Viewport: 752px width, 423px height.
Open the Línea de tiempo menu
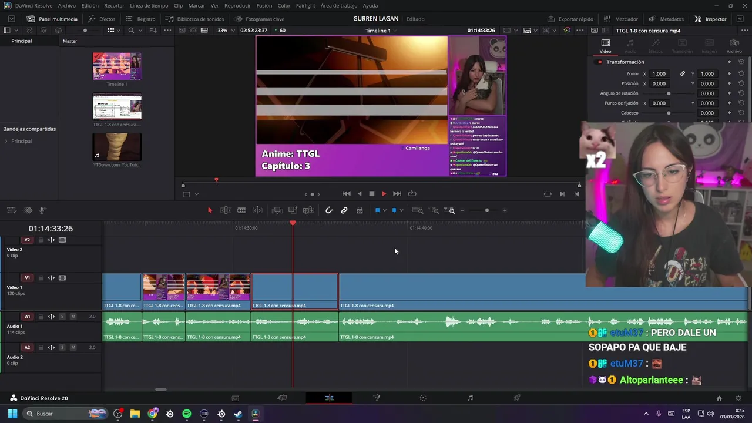149,5
